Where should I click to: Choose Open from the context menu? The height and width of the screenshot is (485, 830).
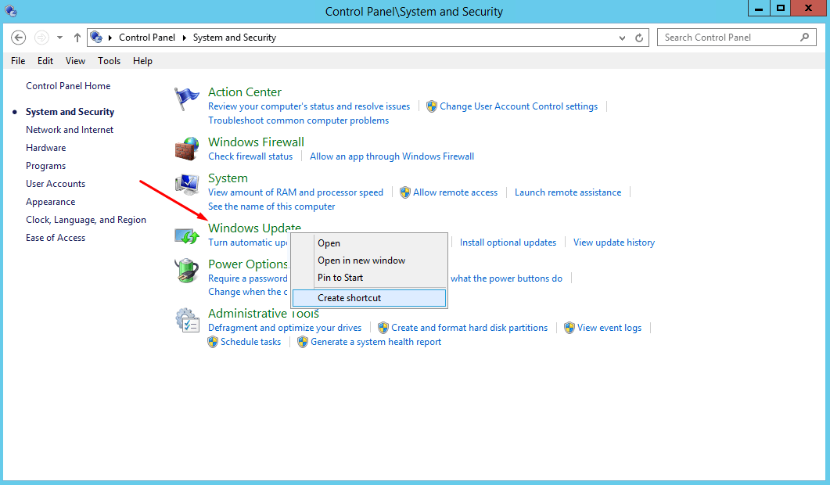click(369, 243)
